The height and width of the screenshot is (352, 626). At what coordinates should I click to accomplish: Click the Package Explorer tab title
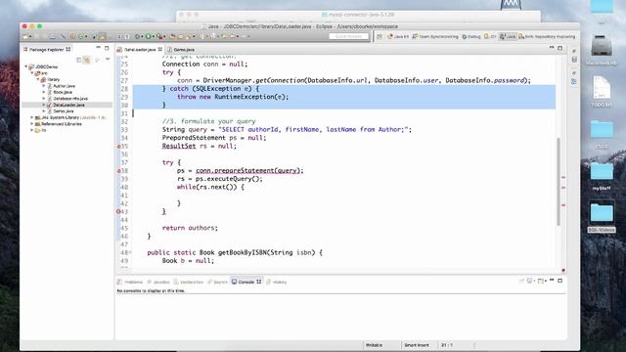pyautogui.click(x=47, y=50)
